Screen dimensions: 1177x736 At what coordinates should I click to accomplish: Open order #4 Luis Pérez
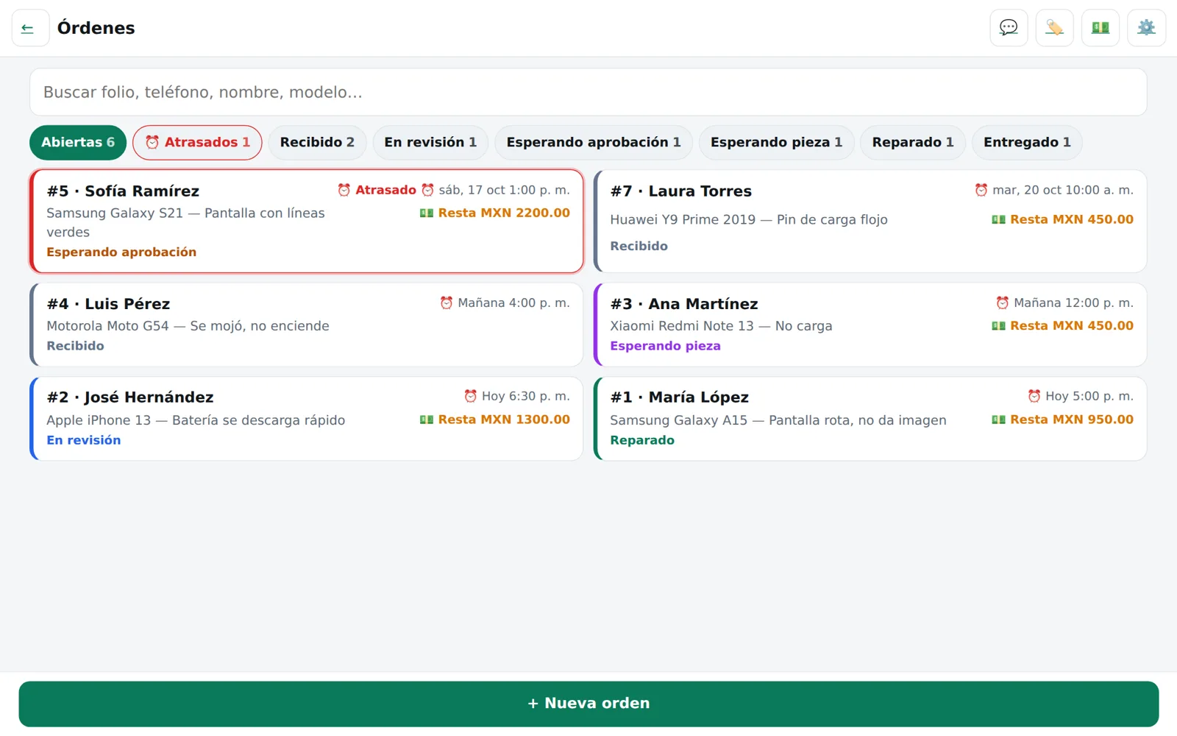pyautogui.click(x=307, y=325)
